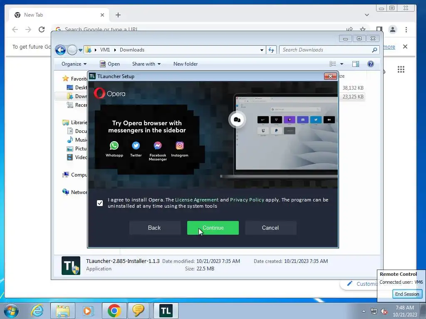
Task: Open the view options dropdown arrow
Action: (342, 64)
